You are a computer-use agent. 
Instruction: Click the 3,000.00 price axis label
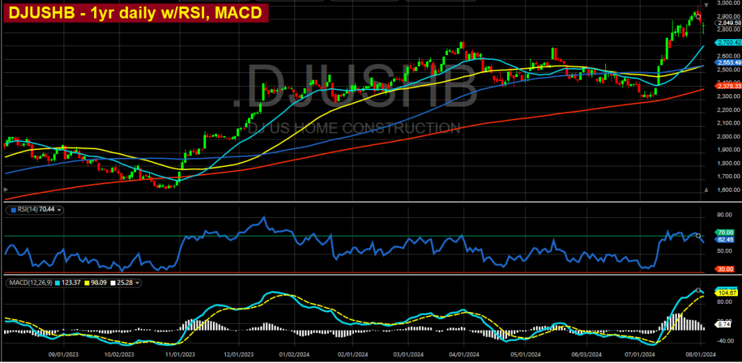729,3
